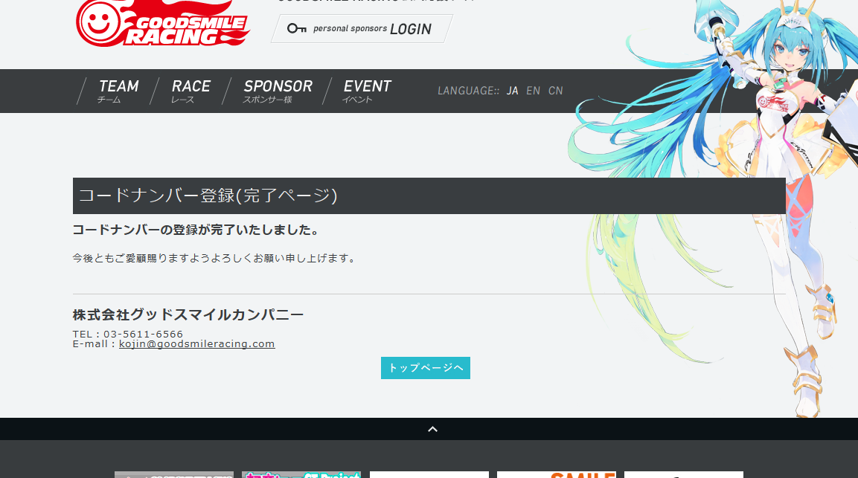This screenshot has height=478, width=858.
Task: Go to the SPONSOR section
Action: [278, 91]
